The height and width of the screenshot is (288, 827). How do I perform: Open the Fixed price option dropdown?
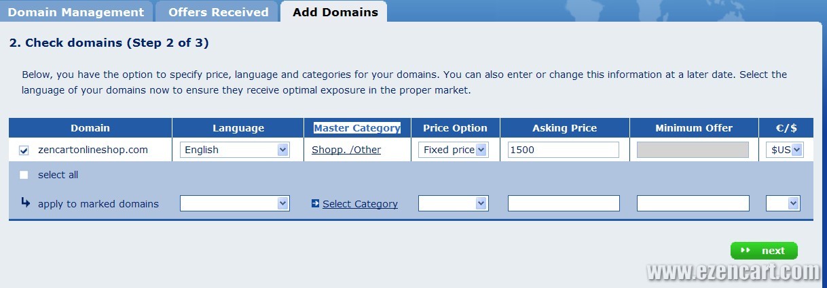click(x=453, y=150)
